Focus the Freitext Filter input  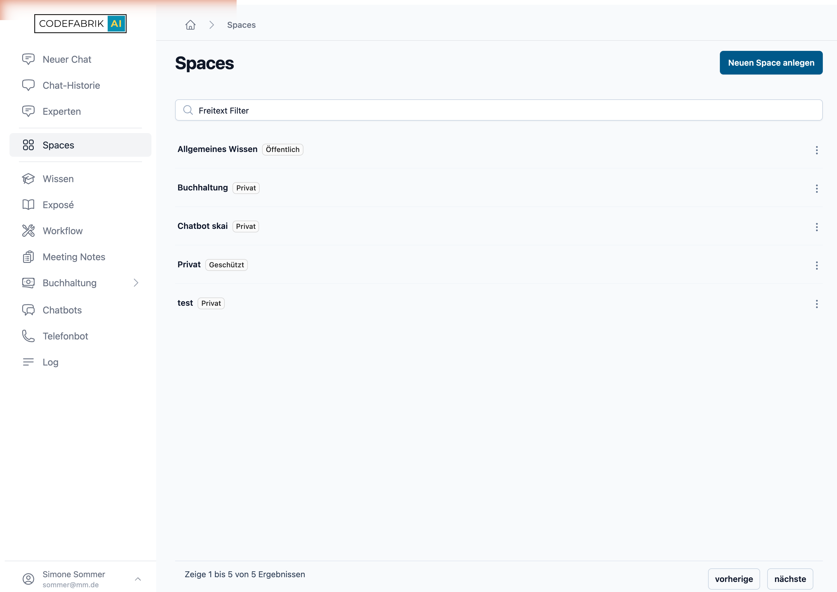point(498,110)
